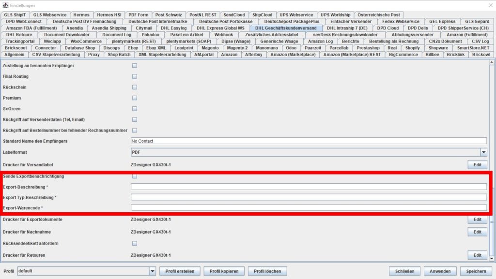Switch to the plentymarkets (REST) tab
This screenshot has width=496, height=279.
click(134, 42)
